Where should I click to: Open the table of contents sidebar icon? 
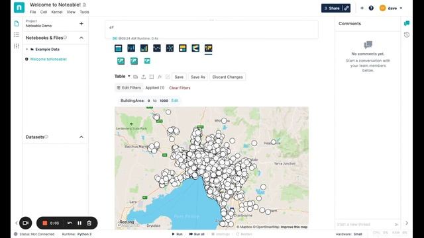[x=17, y=35]
